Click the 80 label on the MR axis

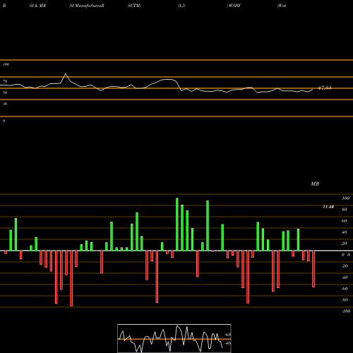tap(345, 210)
